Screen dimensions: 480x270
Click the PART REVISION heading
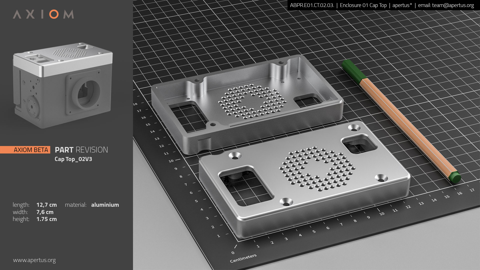[81, 150]
